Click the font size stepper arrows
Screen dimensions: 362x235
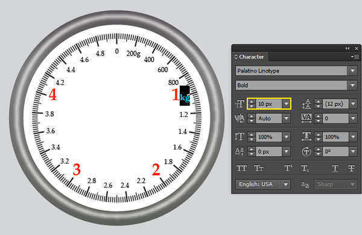pyautogui.click(x=252, y=104)
